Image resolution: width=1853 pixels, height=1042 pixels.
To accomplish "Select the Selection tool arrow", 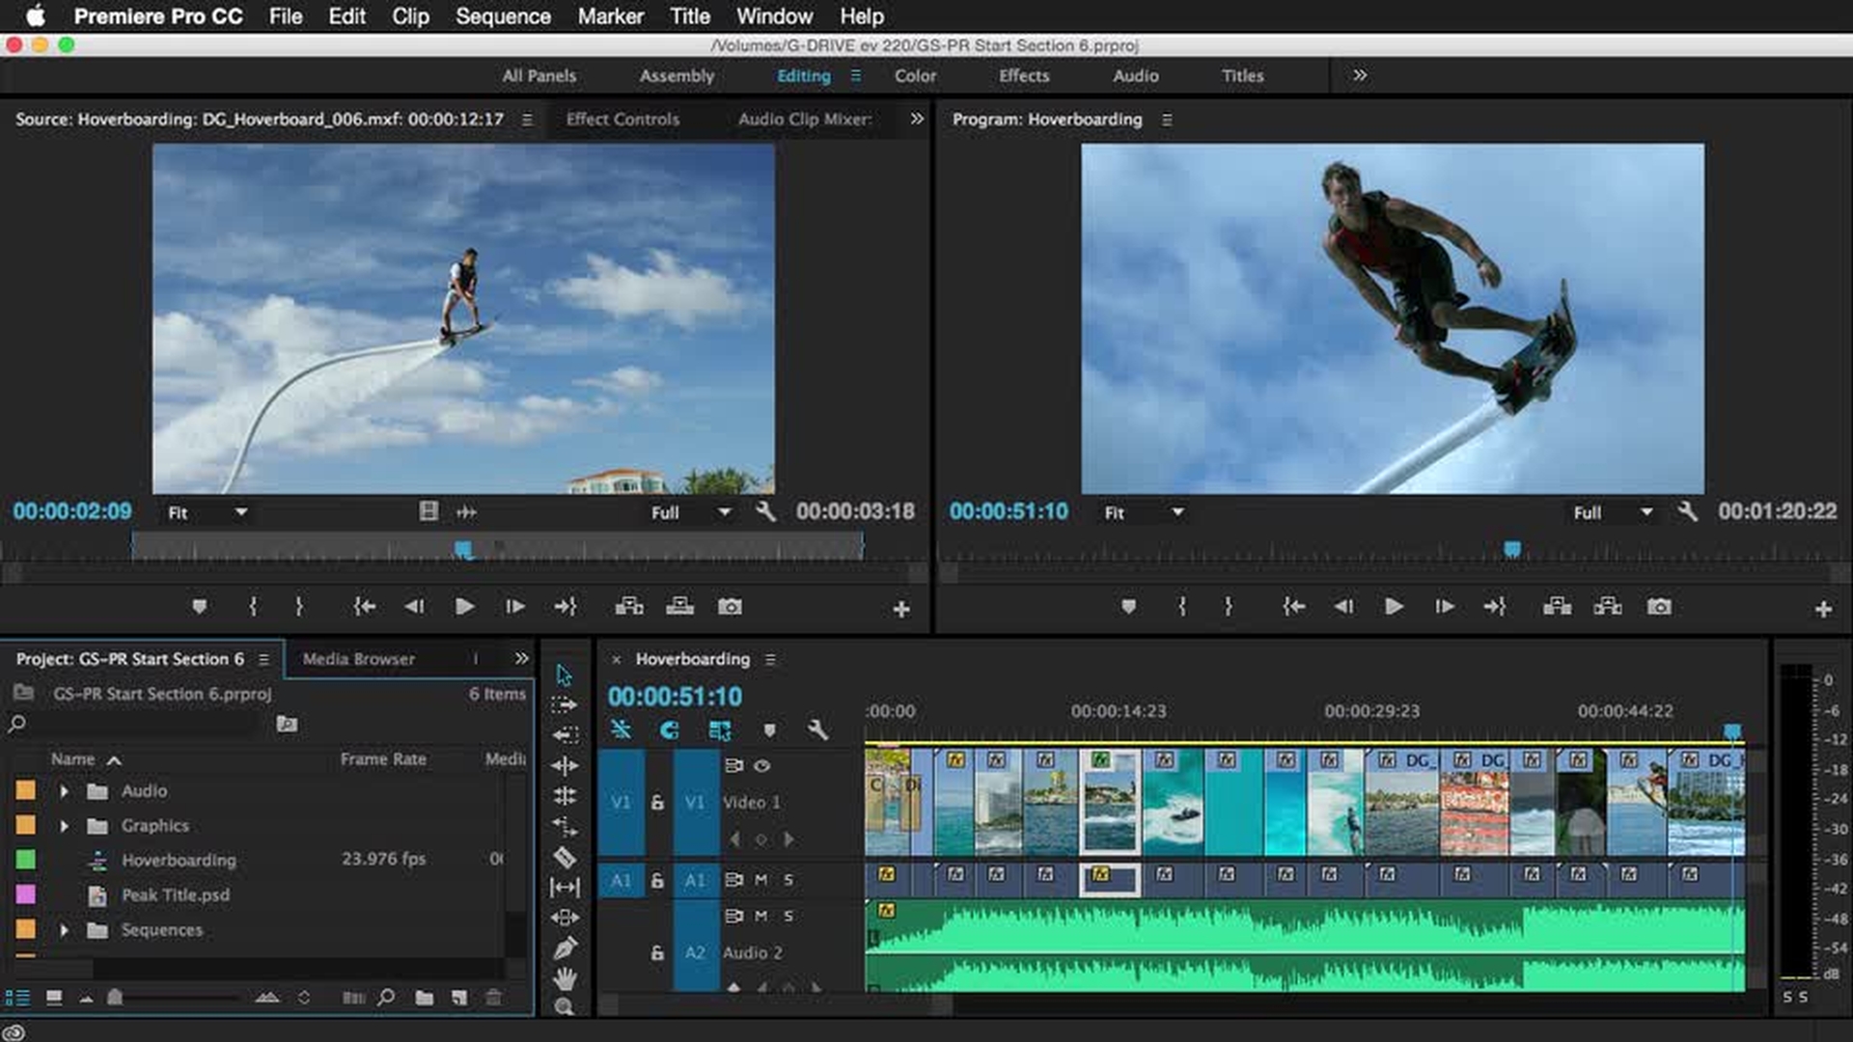I will [565, 675].
